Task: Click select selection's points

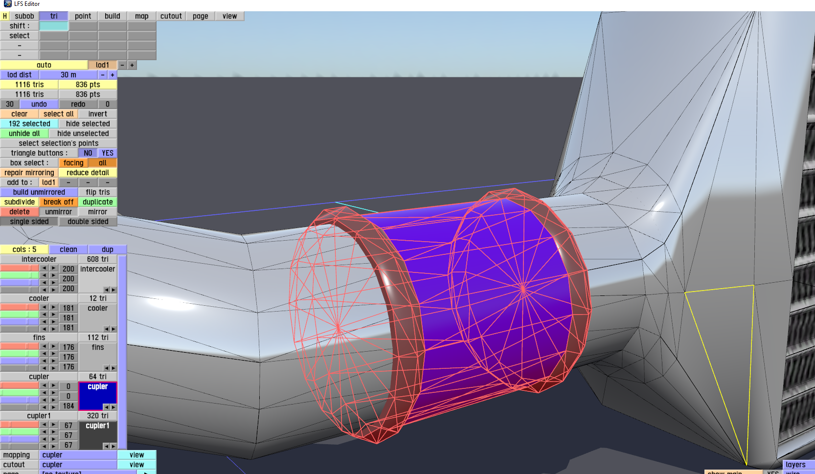Action: click(59, 143)
